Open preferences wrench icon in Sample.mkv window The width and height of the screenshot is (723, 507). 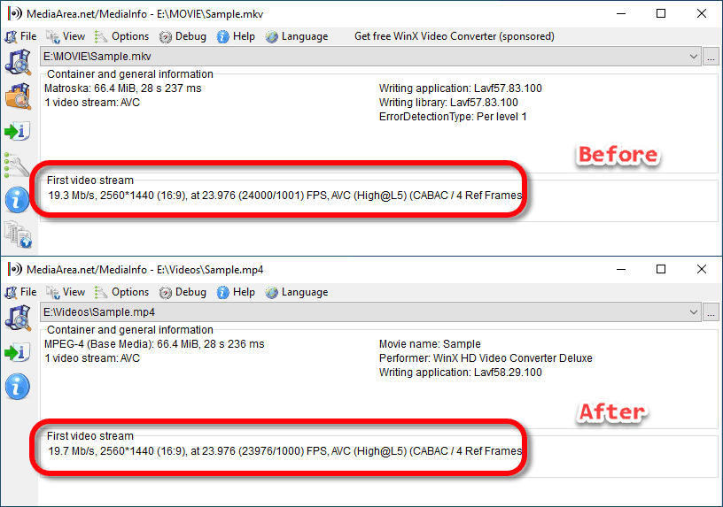click(x=17, y=165)
